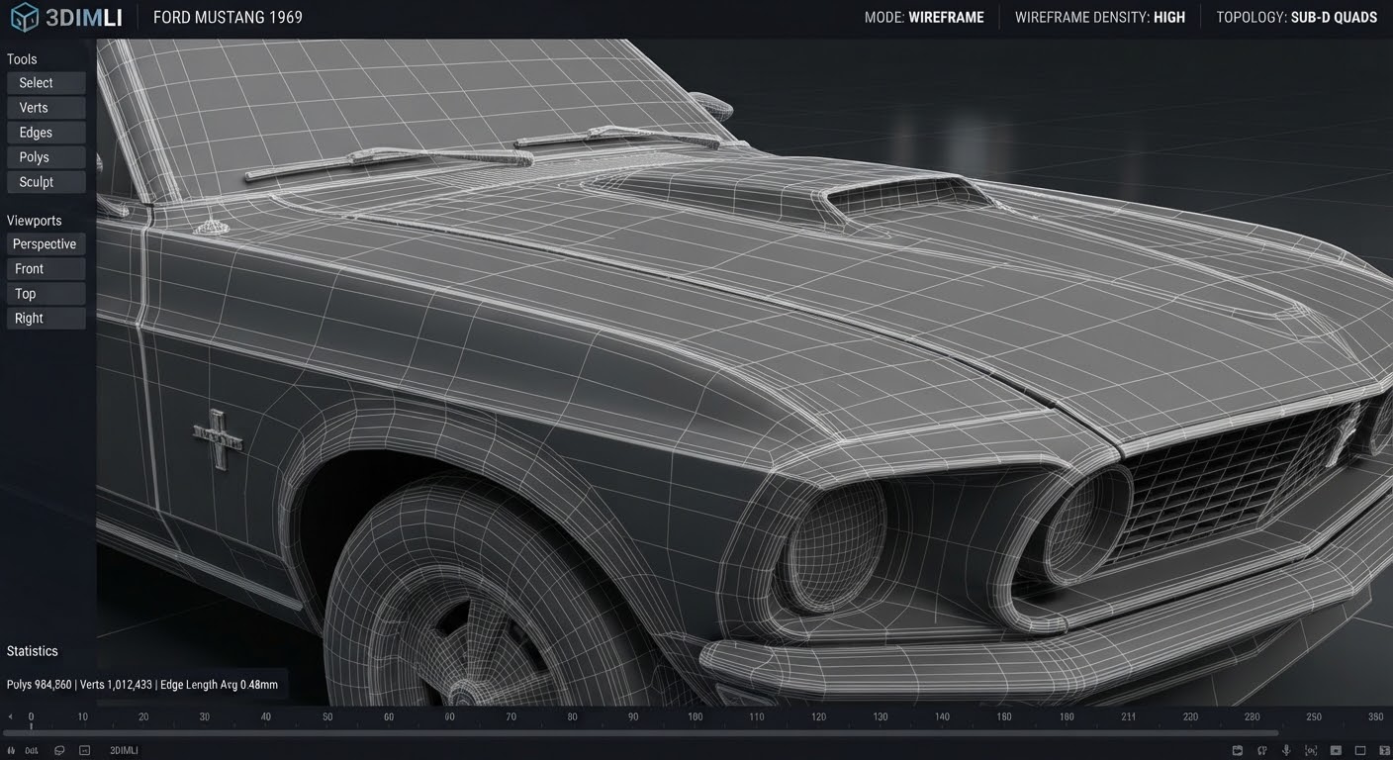Click the "Verts 1,012,433" statistic
The height and width of the screenshot is (760, 1393).
point(117,684)
